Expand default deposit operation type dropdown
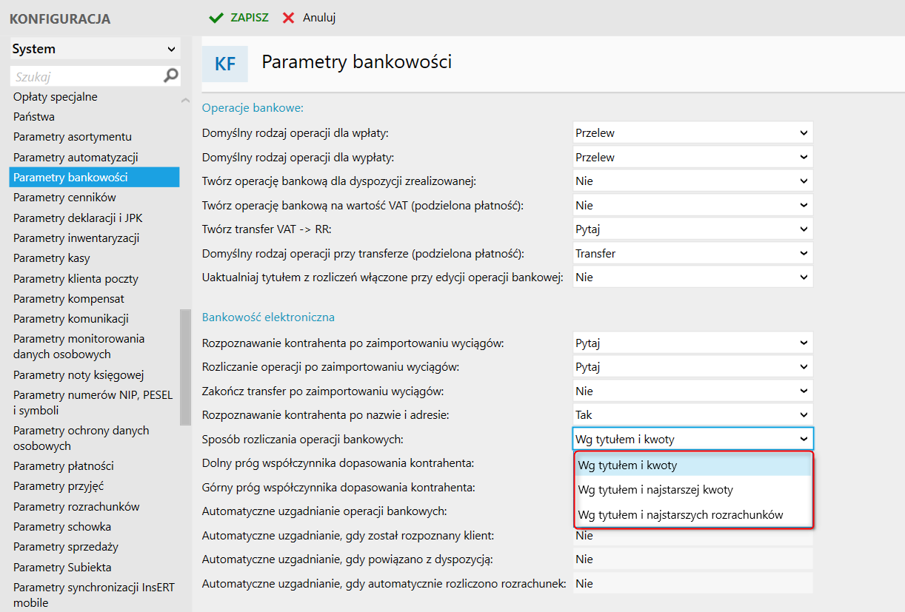 [x=692, y=133]
